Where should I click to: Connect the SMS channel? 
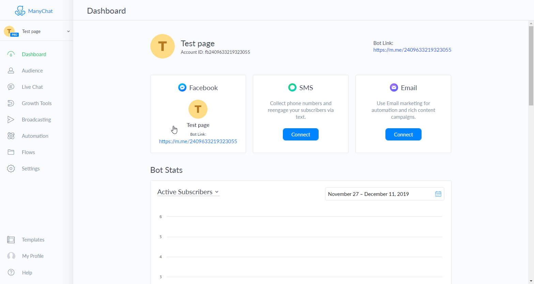pyautogui.click(x=301, y=134)
